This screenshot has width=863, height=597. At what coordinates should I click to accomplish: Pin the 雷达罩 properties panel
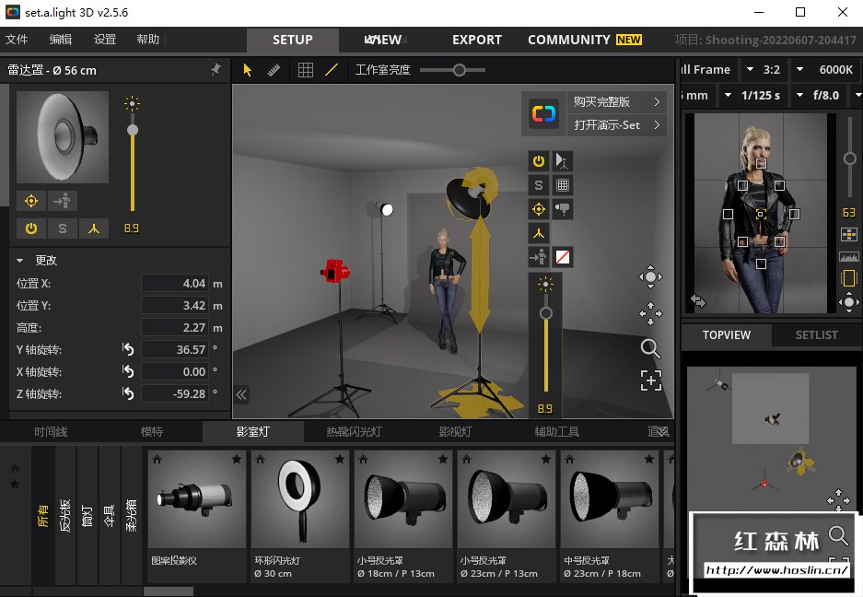(216, 69)
